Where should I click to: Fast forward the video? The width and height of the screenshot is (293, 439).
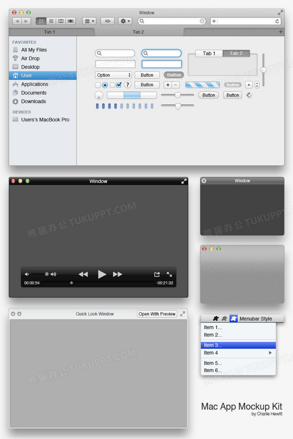118,274
